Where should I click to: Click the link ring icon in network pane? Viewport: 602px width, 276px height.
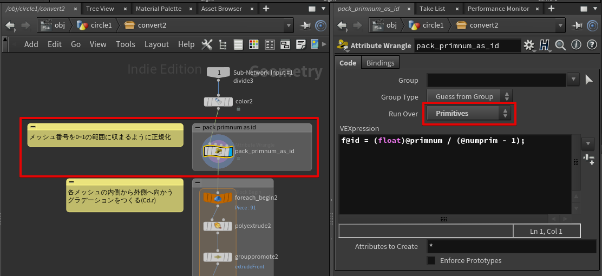(320, 26)
